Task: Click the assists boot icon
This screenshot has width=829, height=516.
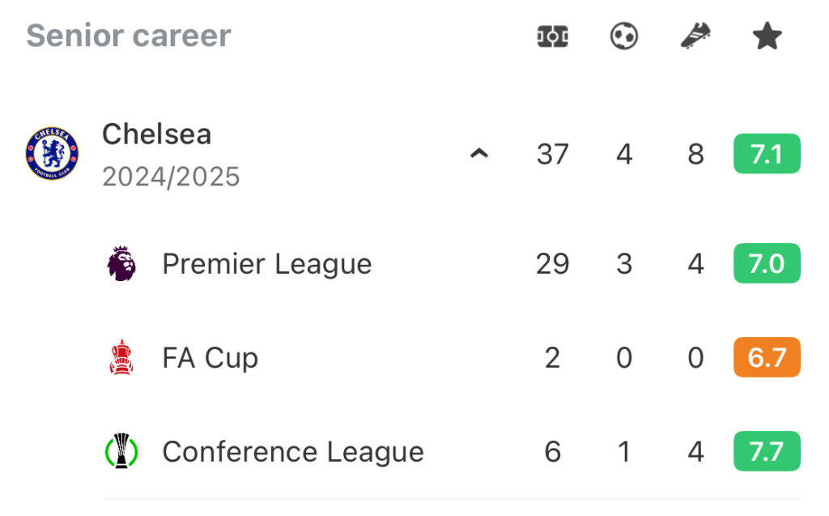Action: click(x=695, y=36)
